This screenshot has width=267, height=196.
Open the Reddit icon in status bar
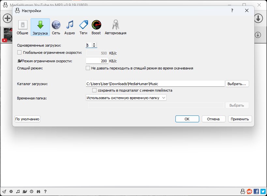pyautogui.click(x=249, y=191)
